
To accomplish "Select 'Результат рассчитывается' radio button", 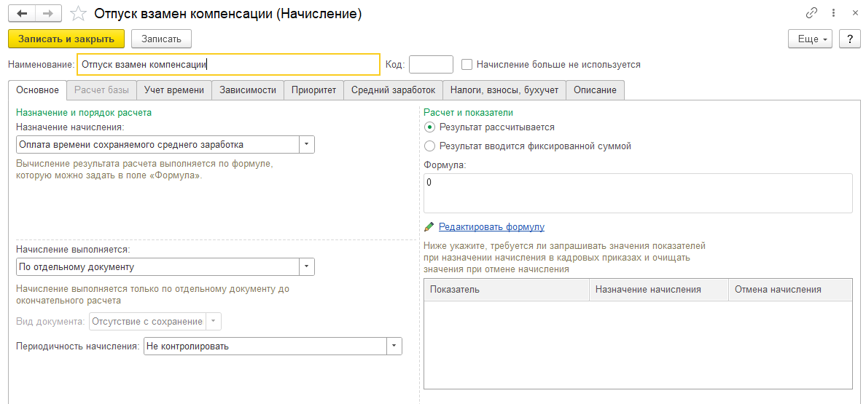I will (429, 127).
